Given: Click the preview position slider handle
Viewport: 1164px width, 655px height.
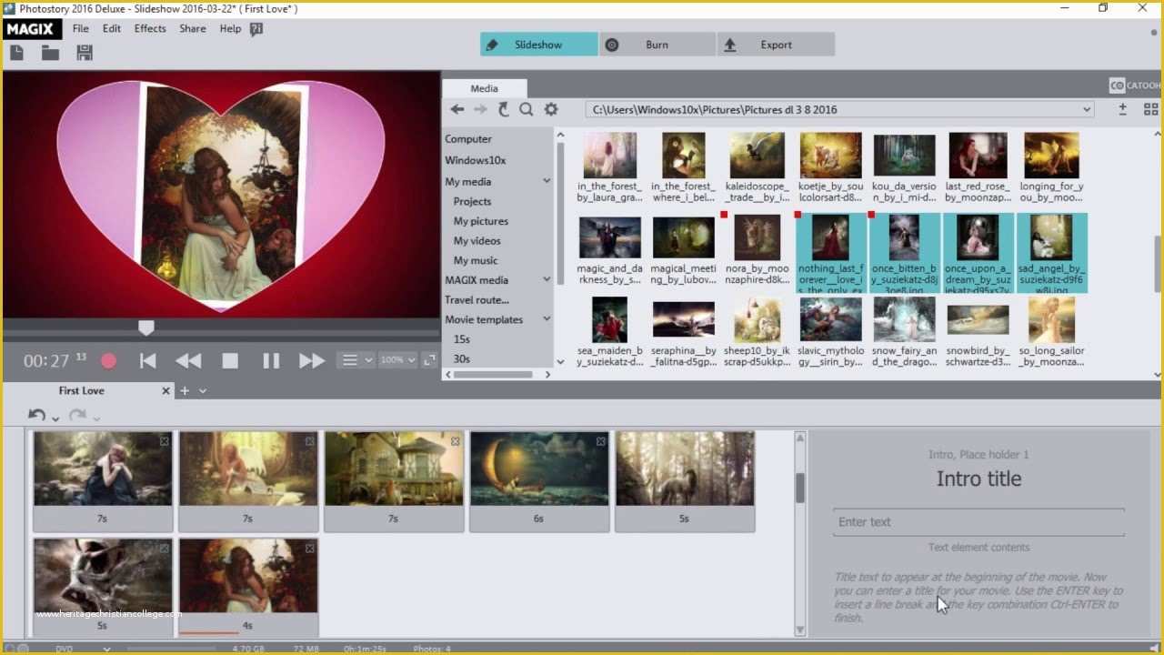Looking at the screenshot, I should coord(145,327).
